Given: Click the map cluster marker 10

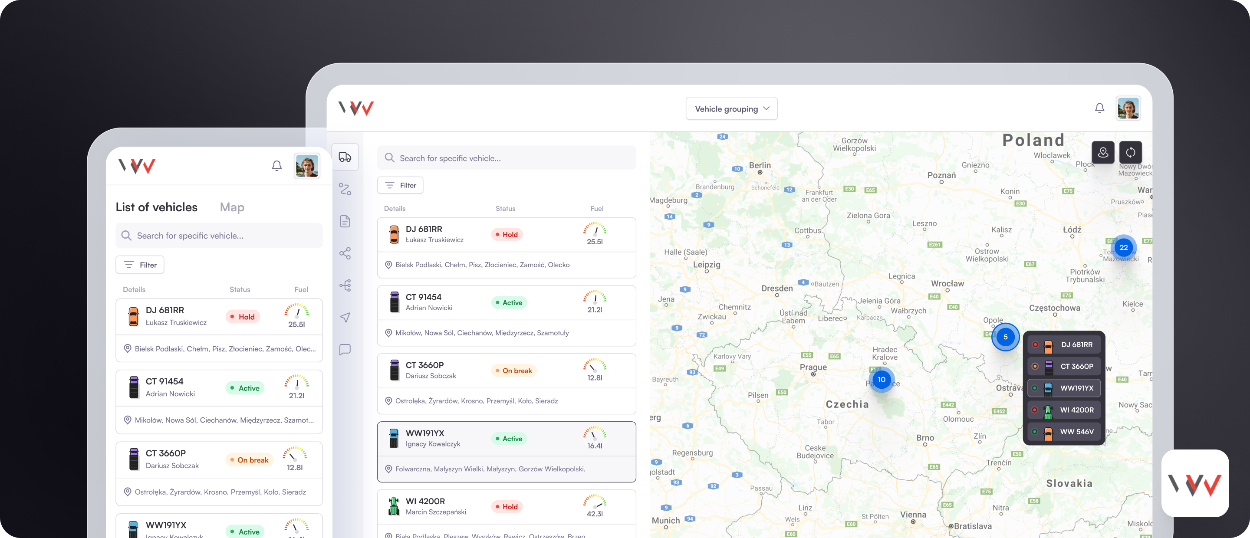Looking at the screenshot, I should point(882,379).
